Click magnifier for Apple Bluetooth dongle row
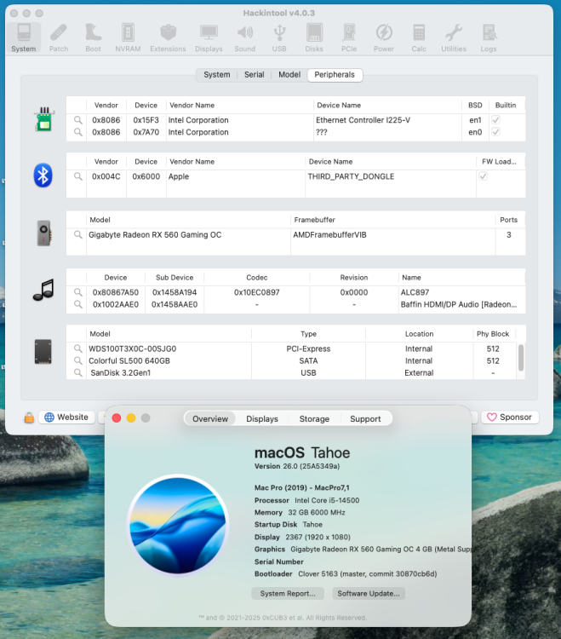This screenshot has width=561, height=639. pyautogui.click(x=77, y=176)
